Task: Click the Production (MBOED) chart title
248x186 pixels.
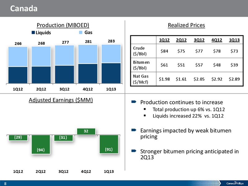Action: pyautogui.click(x=63, y=25)
